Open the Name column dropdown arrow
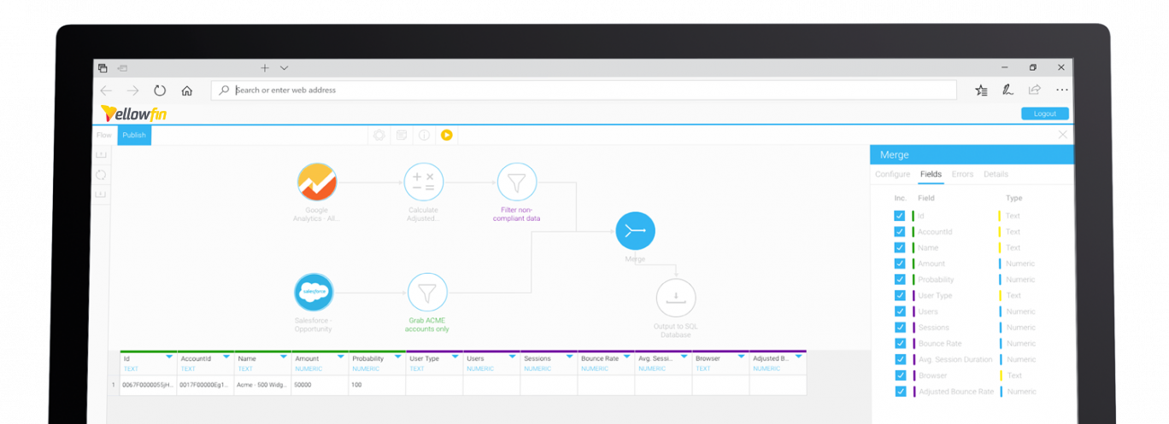 tap(283, 357)
